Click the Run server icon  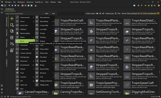click(x=152, y=6)
